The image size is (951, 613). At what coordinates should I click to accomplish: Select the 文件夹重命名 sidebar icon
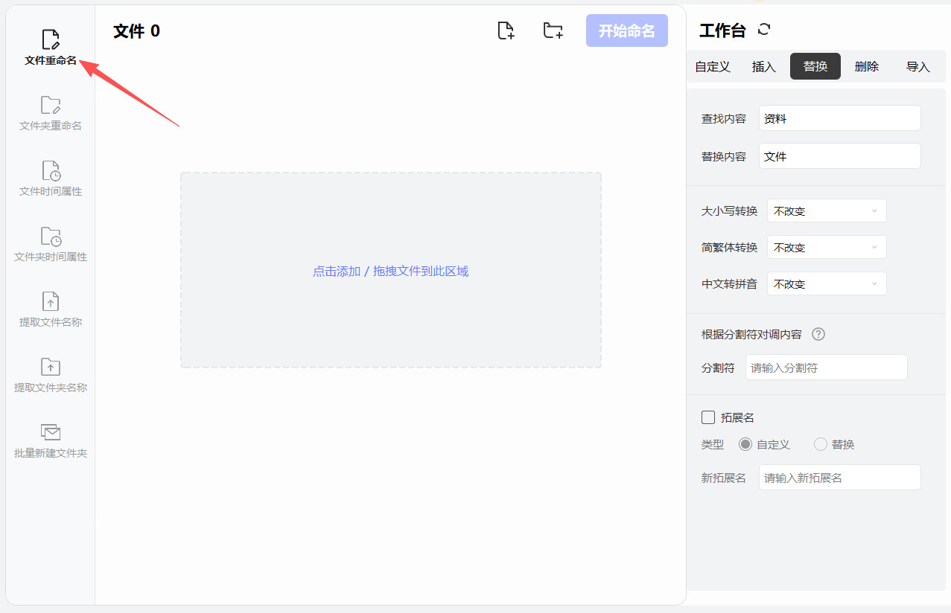(51, 114)
